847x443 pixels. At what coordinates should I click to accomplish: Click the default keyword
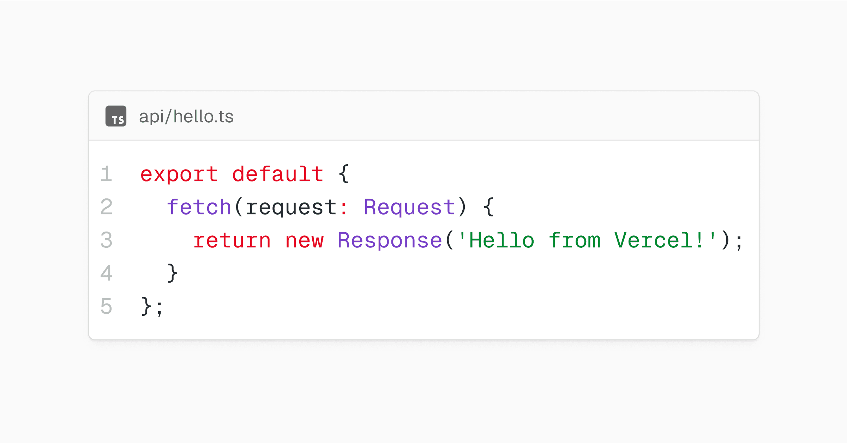[278, 174]
